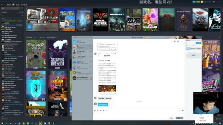
Task: Switch to the highlighted library tab in Steam
Action: click(x=13, y=5)
